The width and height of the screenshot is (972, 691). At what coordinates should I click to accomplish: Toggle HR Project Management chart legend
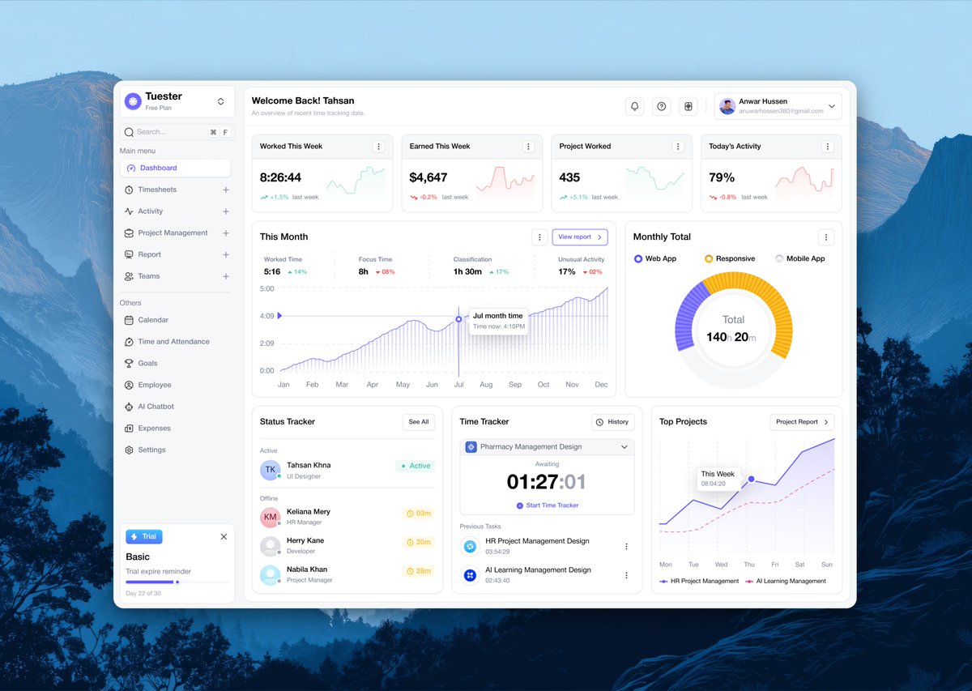700,581
